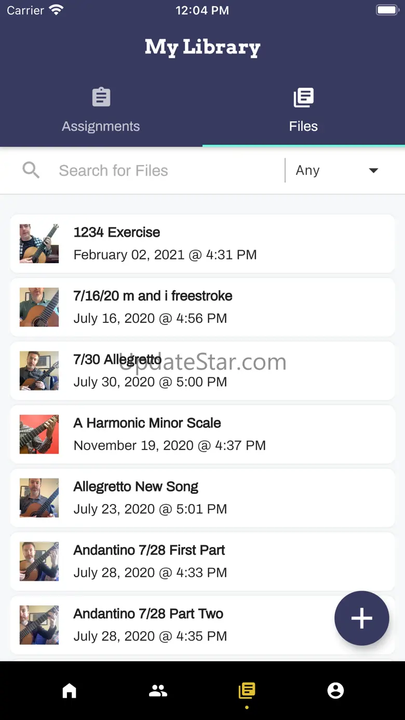Expand the Any filter dropdown arrow
Screen dimensions: 405x720
373,170
